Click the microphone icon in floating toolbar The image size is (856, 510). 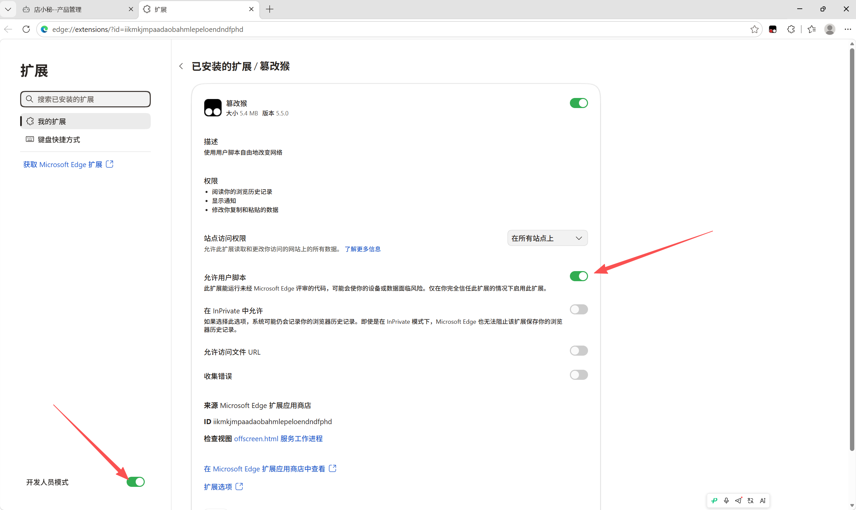coord(726,500)
